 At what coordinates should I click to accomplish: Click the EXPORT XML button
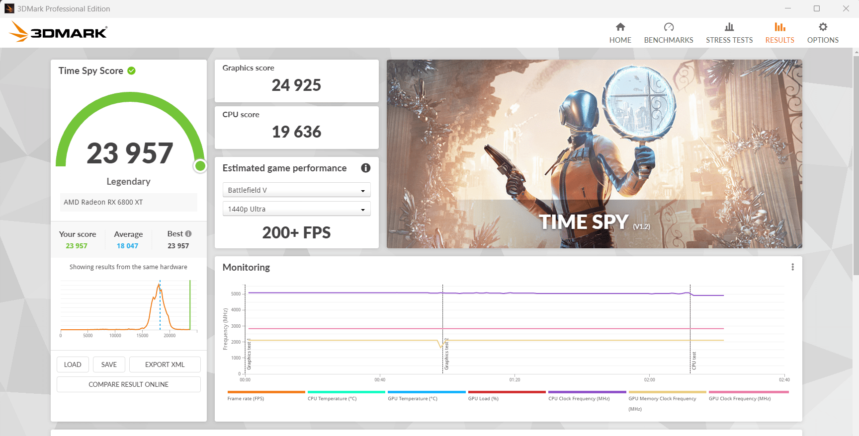coord(165,364)
